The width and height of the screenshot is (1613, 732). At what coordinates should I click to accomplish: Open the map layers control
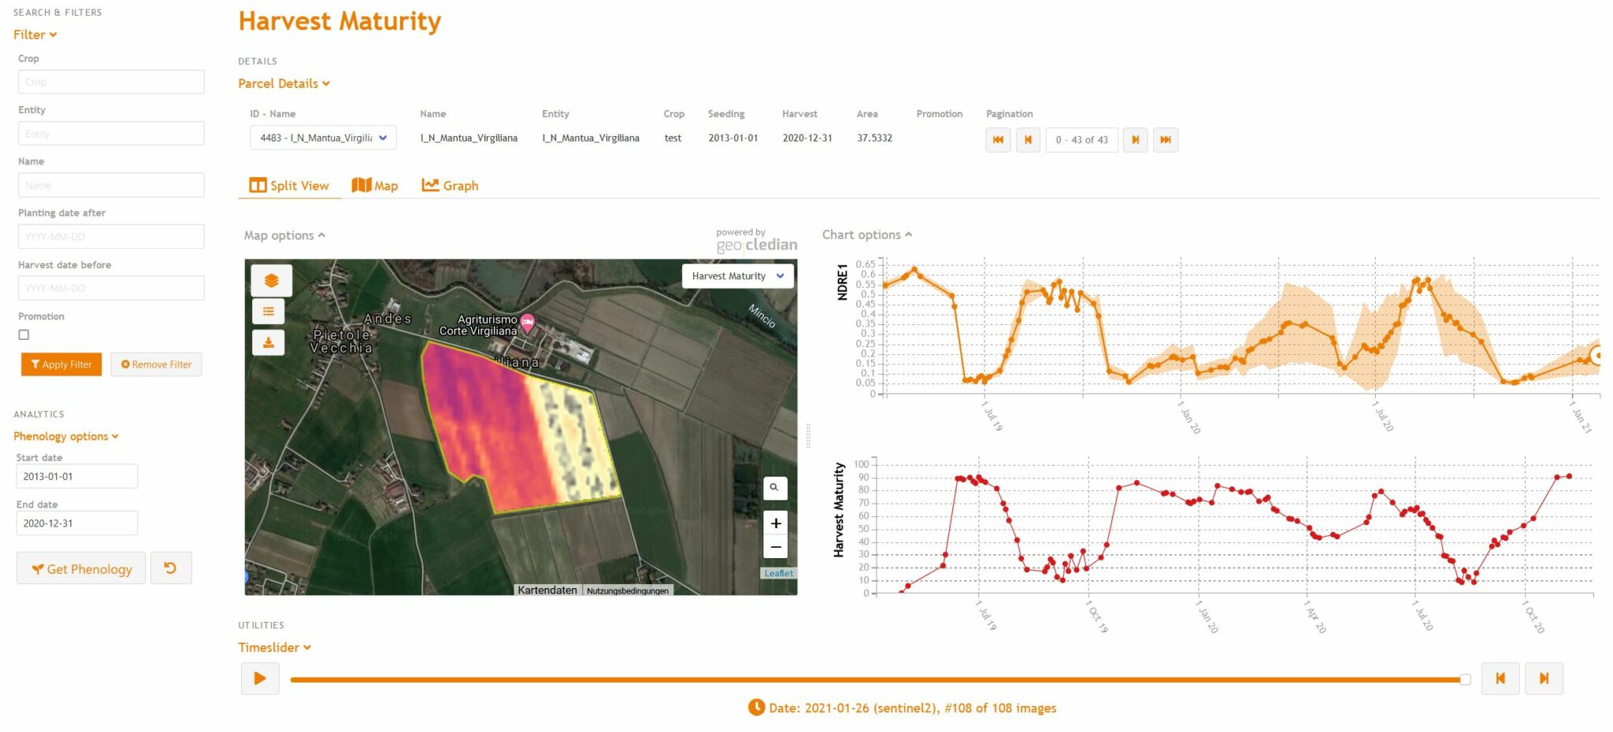tap(271, 281)
